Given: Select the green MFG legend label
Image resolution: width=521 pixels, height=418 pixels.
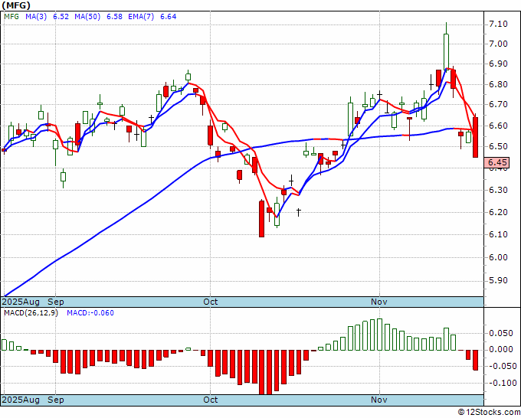Looking at the screenshot, I should 11,17.
